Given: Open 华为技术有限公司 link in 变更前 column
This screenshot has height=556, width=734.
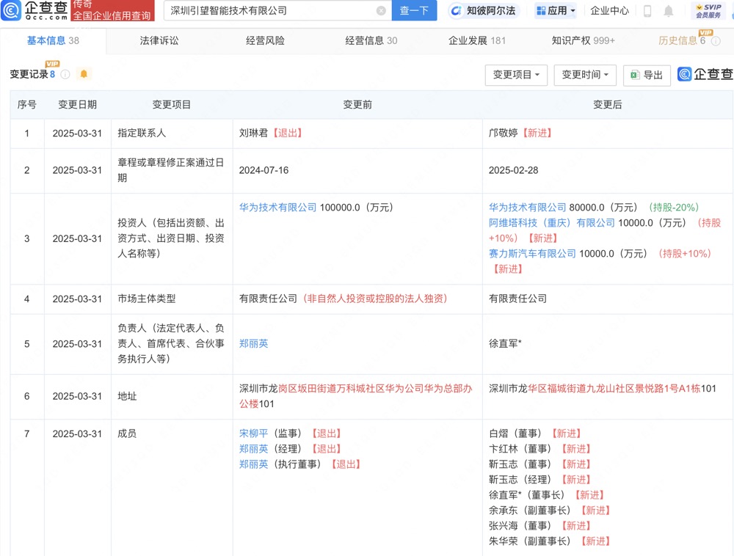Looking at the screenshot, I should [277, 208].
